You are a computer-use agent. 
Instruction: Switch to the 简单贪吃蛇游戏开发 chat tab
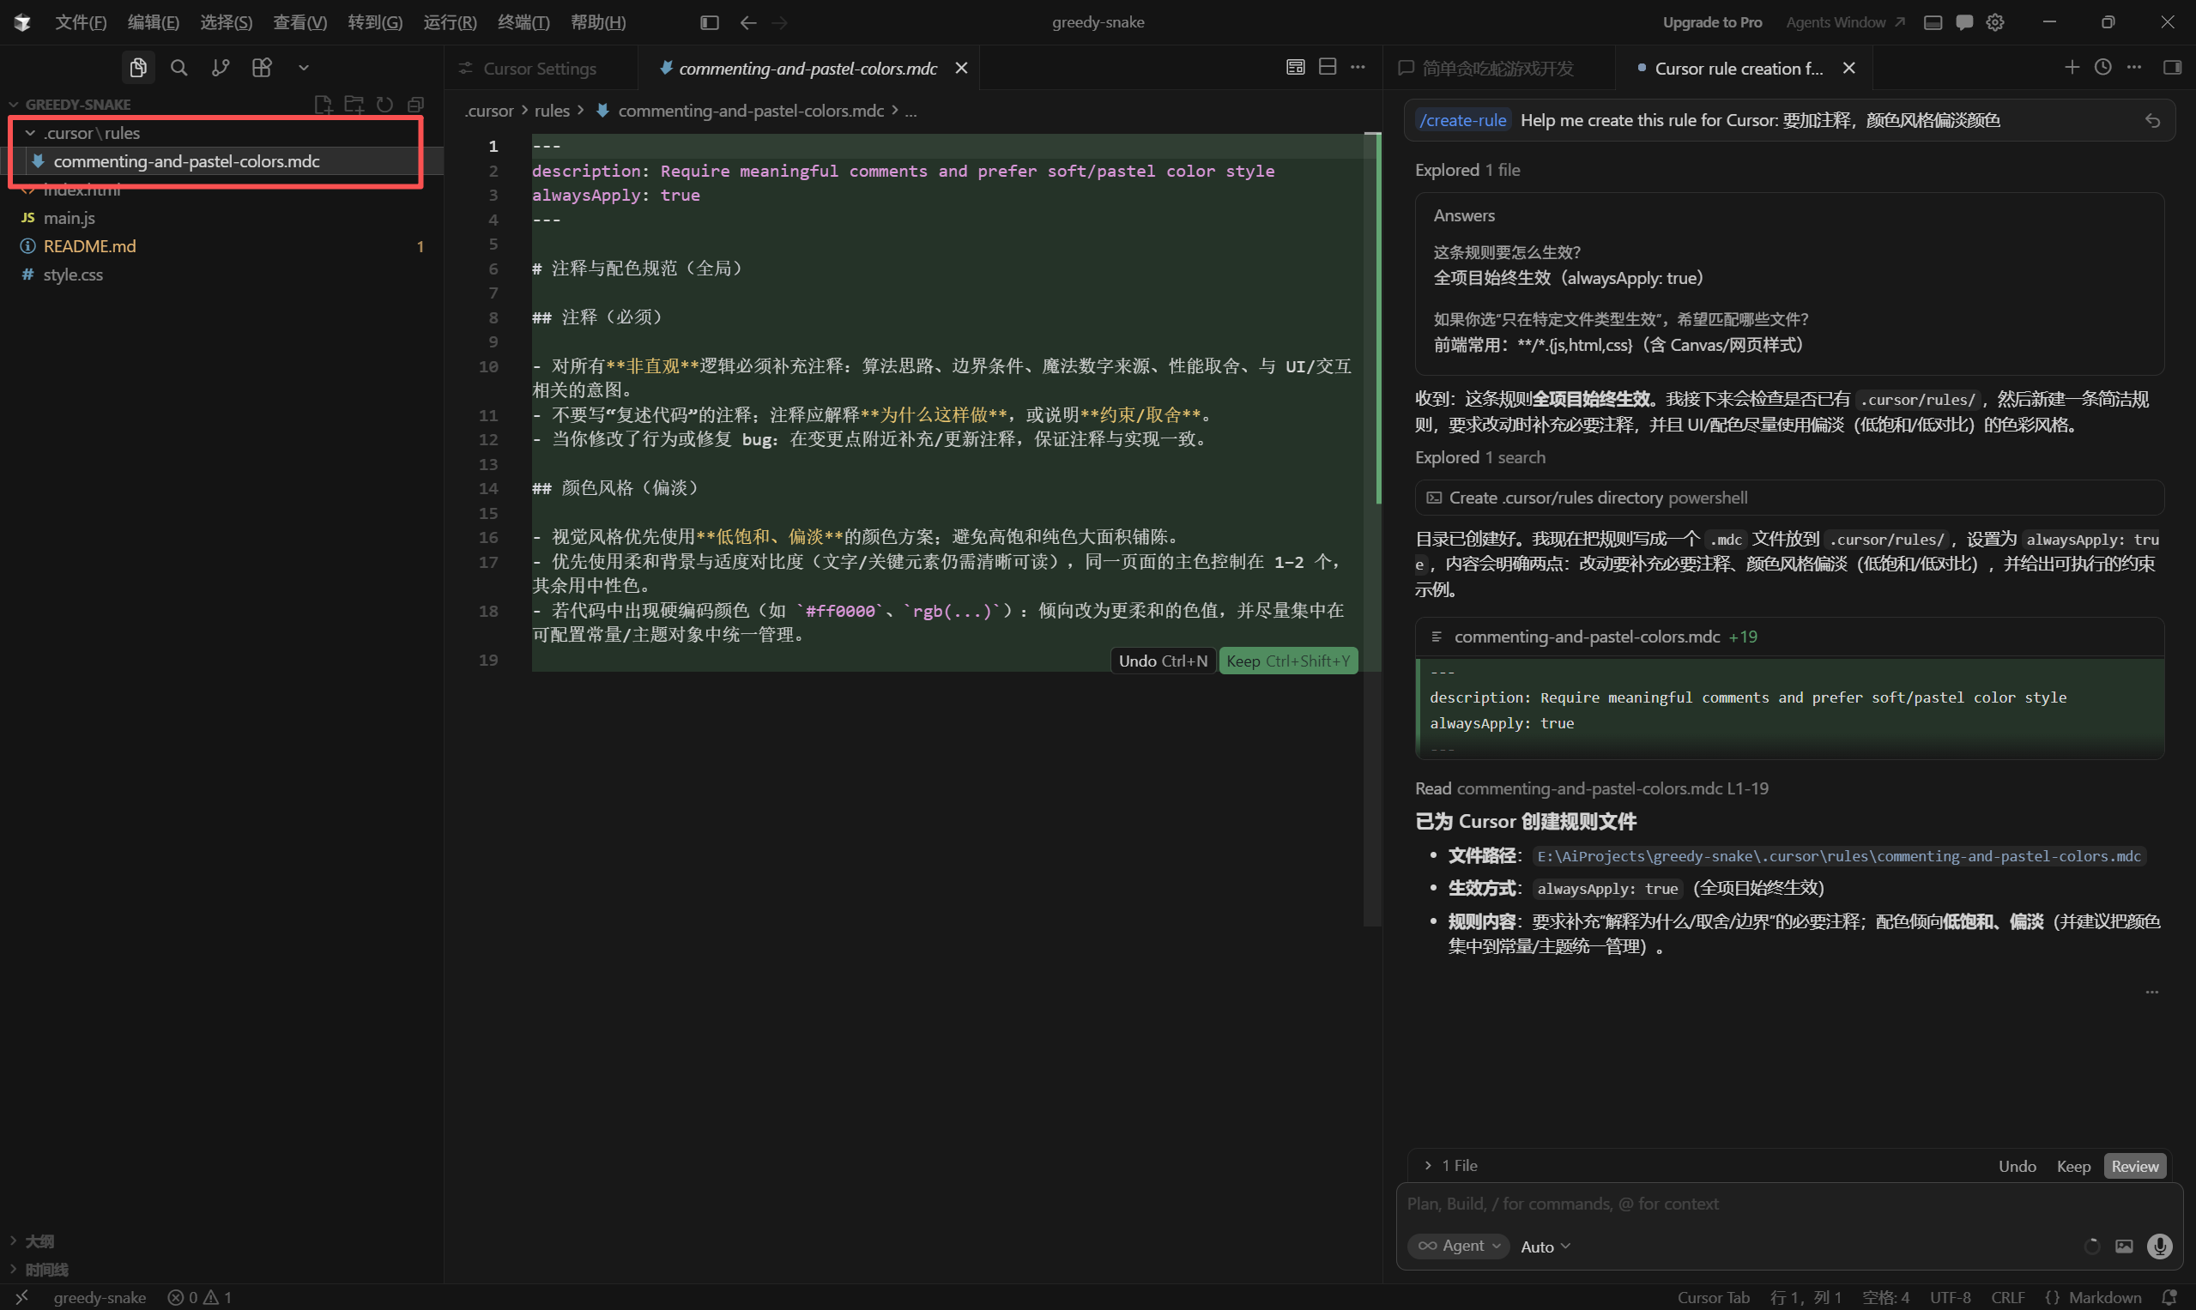pos(1497,68)
